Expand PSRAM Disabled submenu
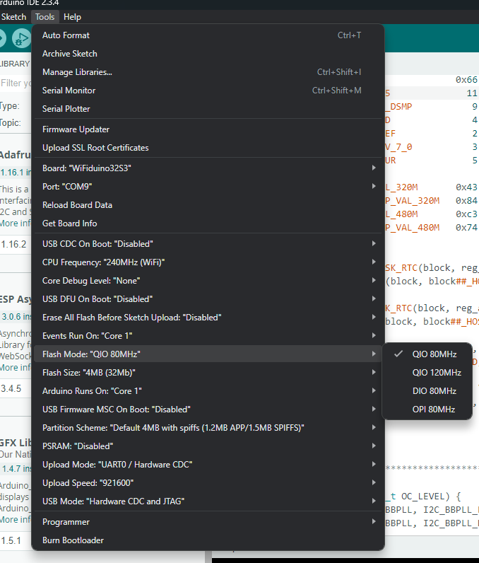The height and width of the screenshot is (563, 479). click(x=208, y=446)
